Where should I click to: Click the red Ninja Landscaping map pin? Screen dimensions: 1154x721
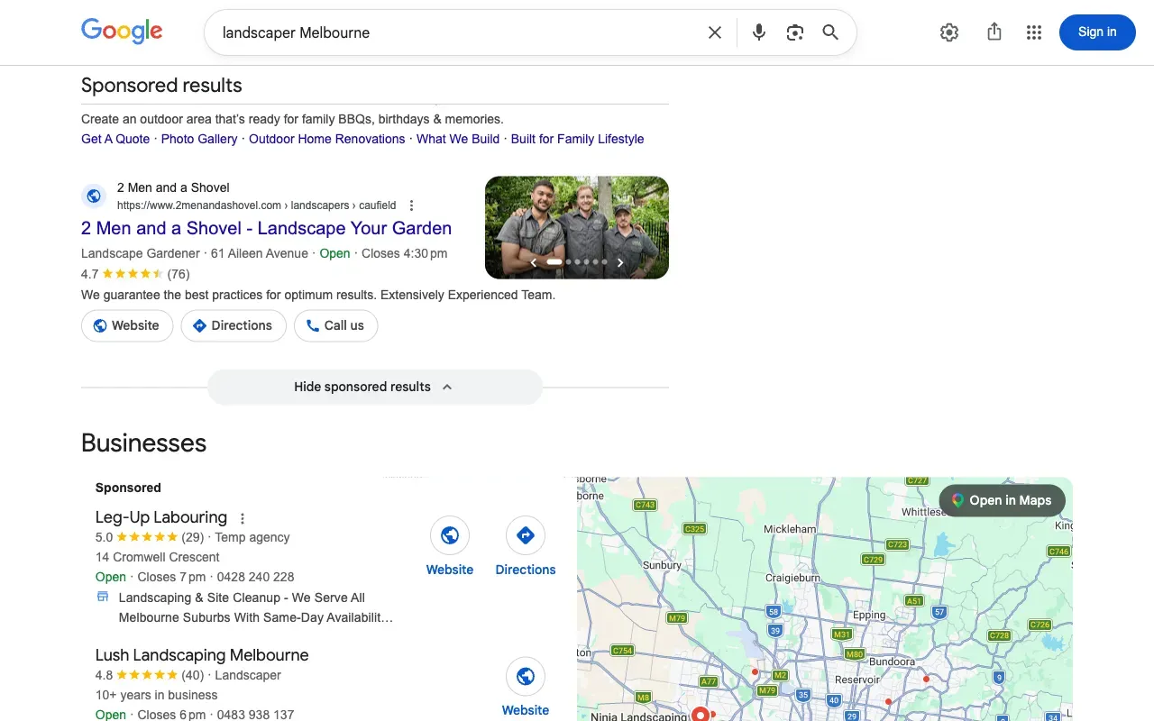point(700,714)
